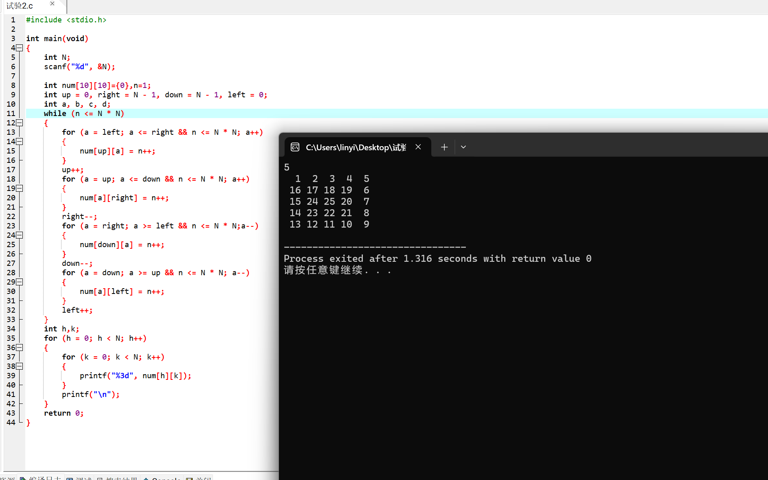
Task: Click the 'for (k = 0; k < N; k++)' line
Action: pos(113,357)
